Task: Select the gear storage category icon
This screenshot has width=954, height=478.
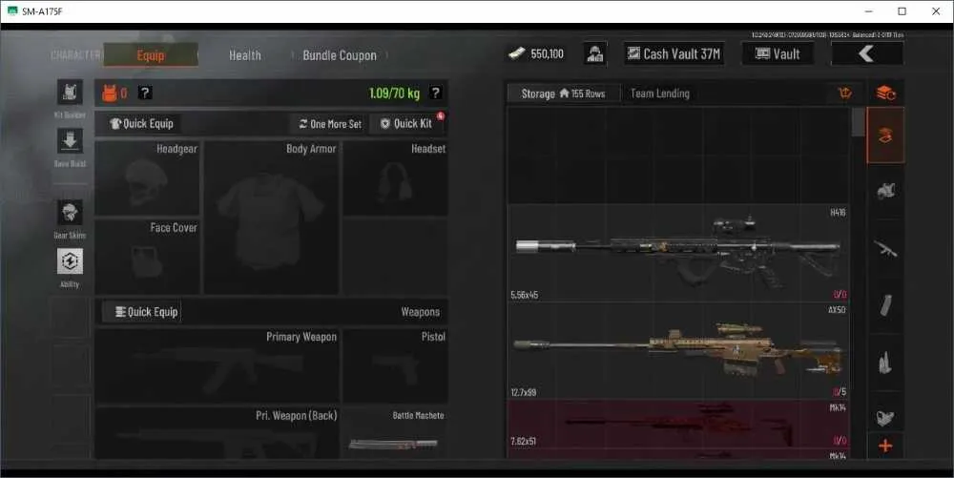Action: (886, 191)
